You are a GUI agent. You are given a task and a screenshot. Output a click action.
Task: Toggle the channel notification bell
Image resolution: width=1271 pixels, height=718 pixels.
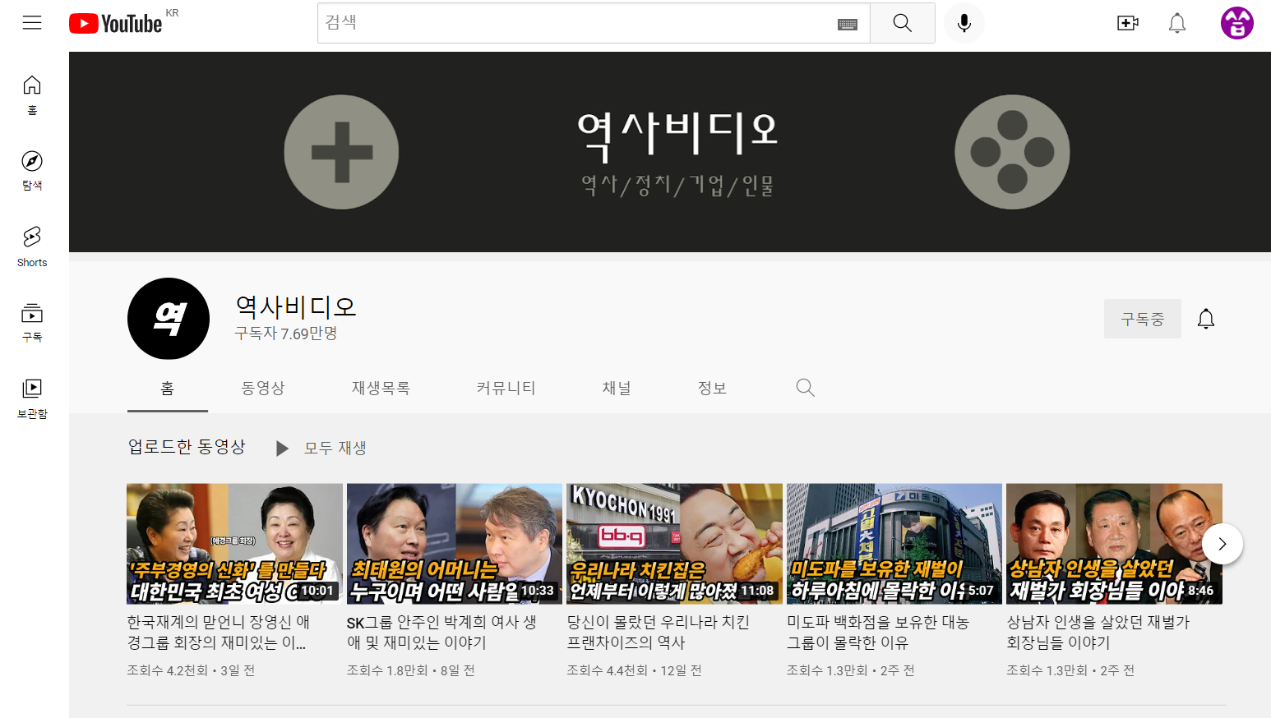(x=1206, y=319)
